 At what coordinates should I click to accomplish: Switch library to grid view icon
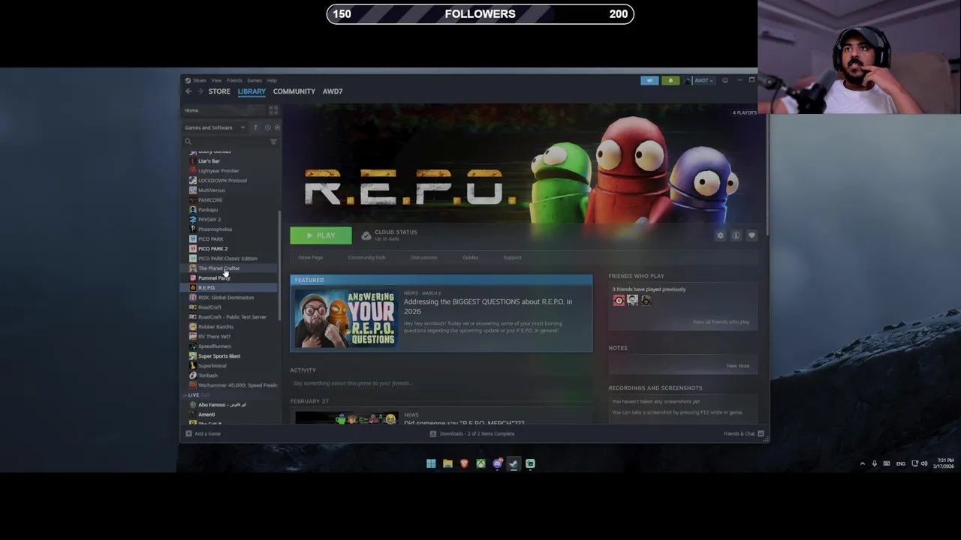point(273,110)
